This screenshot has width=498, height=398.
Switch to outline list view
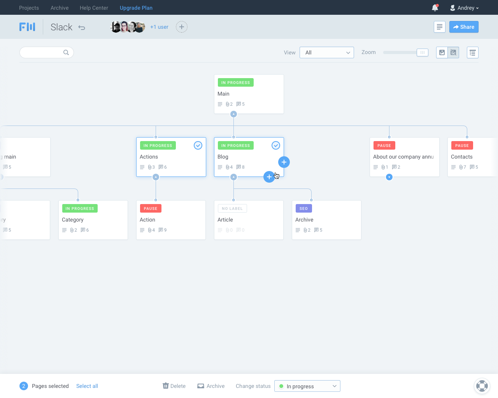(473, 52)
